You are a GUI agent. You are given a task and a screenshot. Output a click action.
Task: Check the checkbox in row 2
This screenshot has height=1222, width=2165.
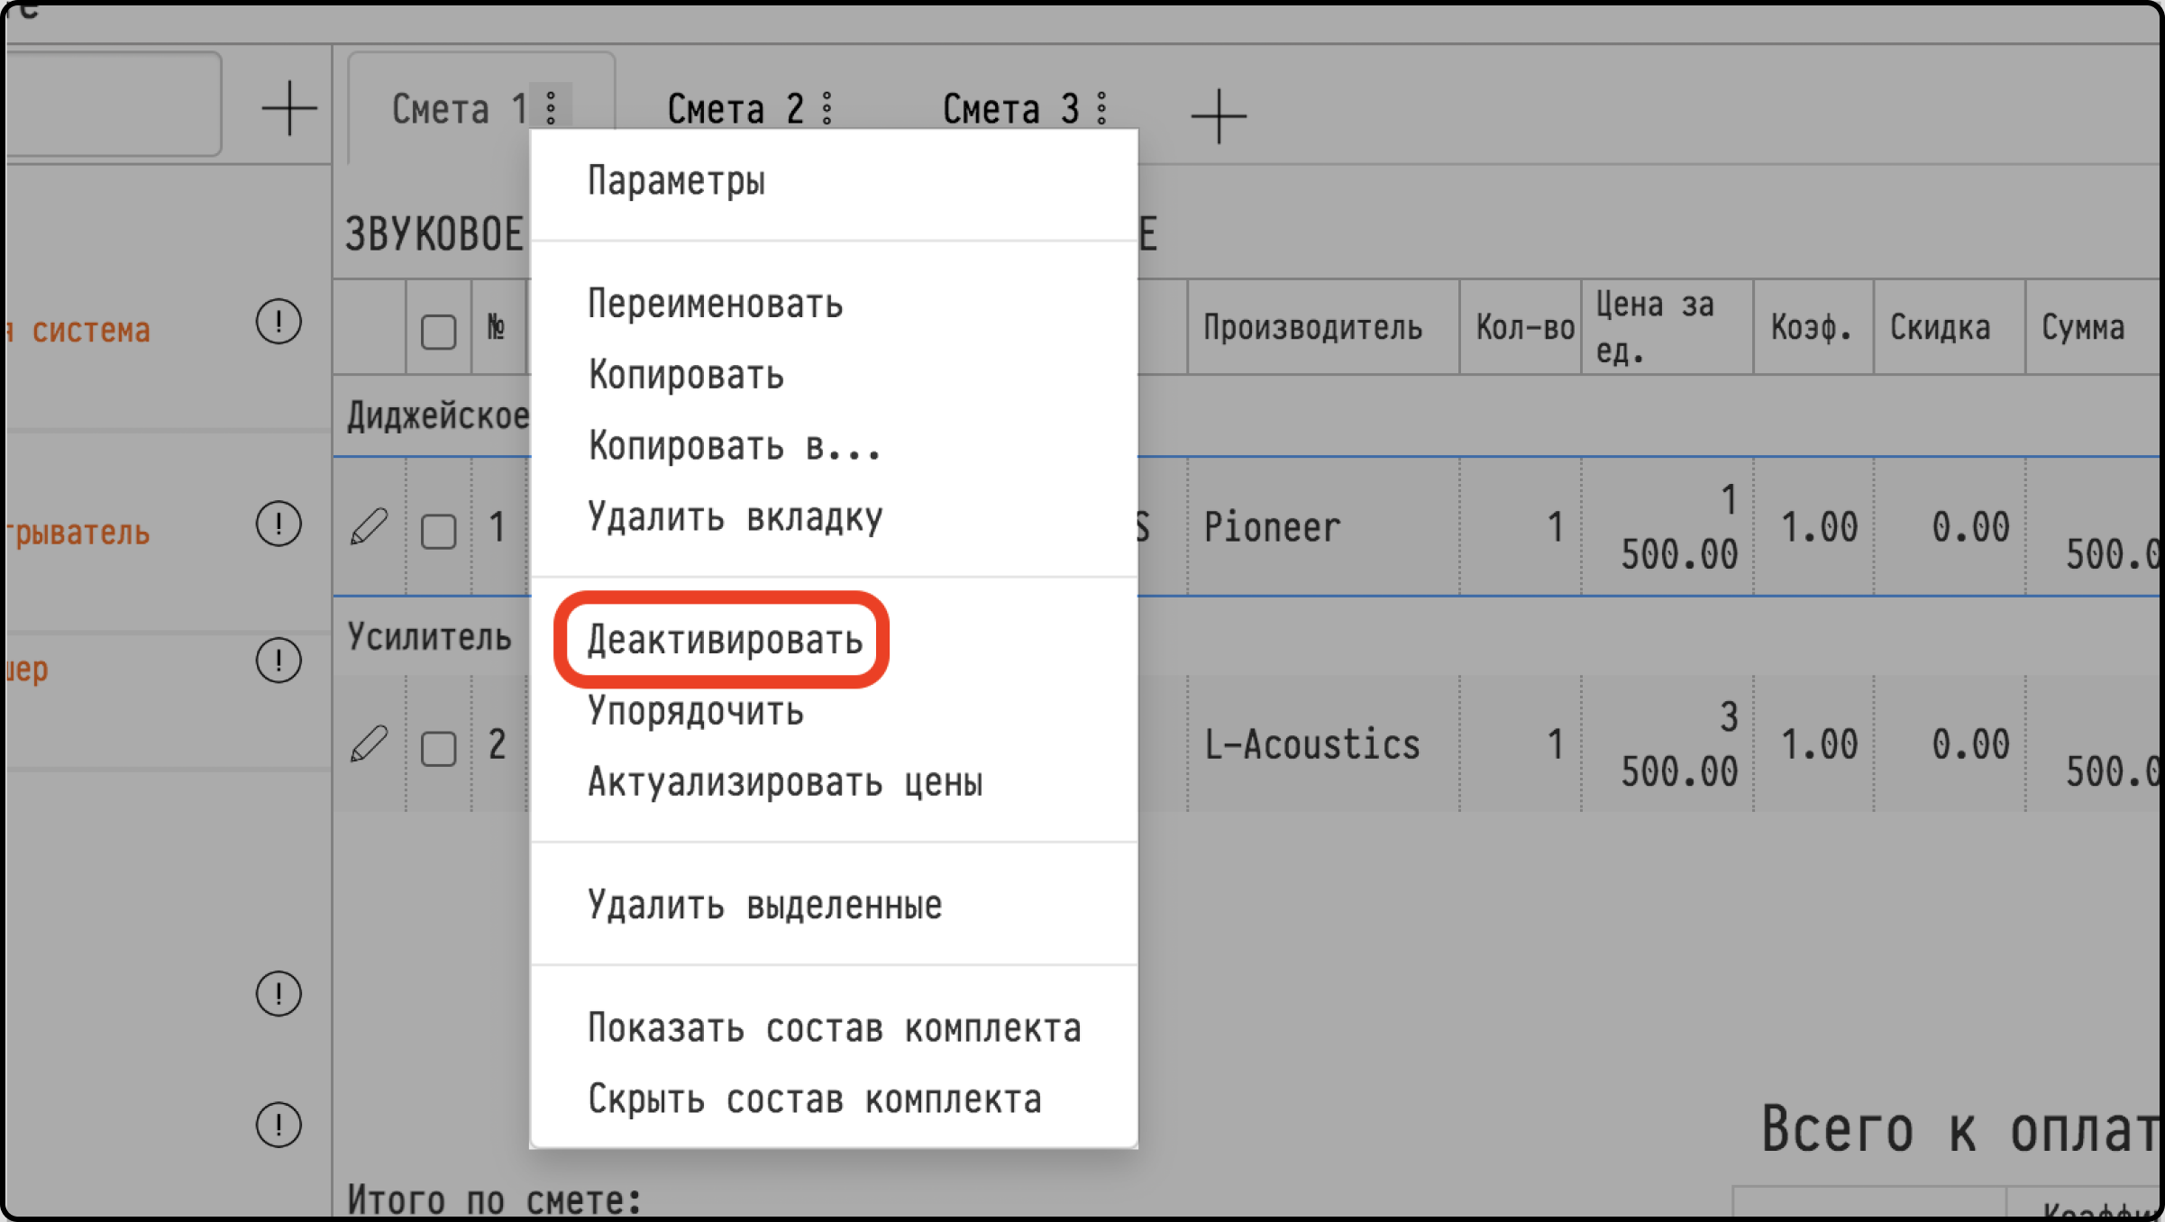439,748
